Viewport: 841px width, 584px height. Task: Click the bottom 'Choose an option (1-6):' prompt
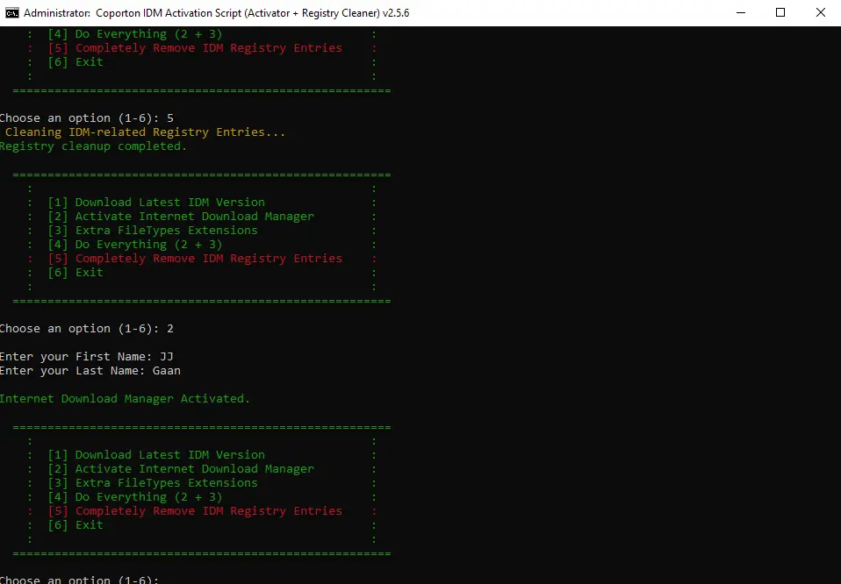(x=79, y=580)
